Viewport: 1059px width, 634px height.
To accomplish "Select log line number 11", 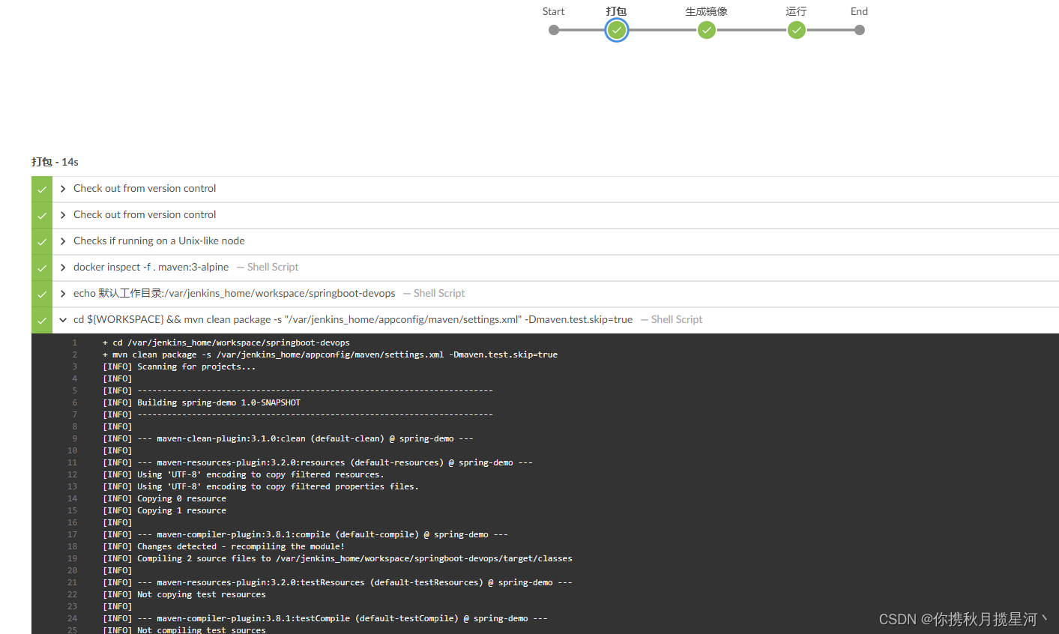I will tap(73, 462).
